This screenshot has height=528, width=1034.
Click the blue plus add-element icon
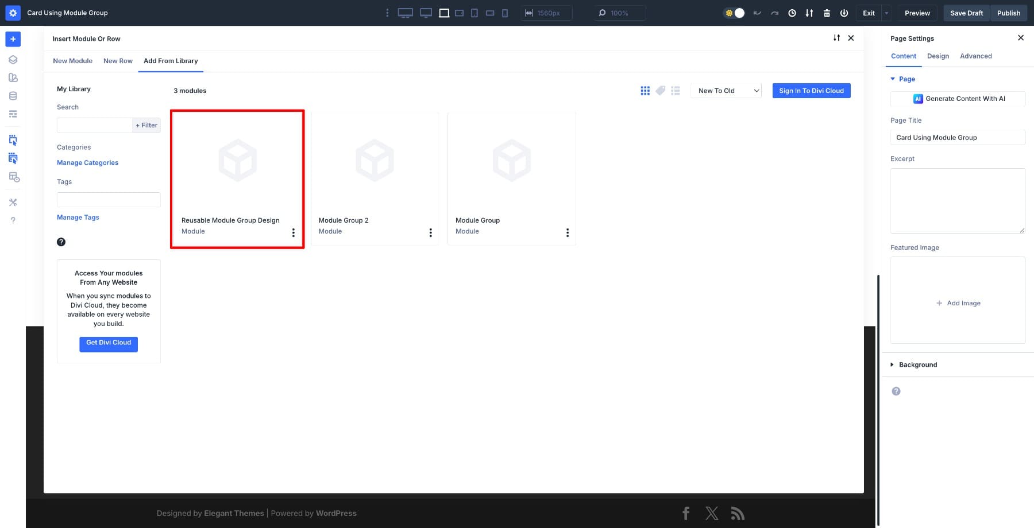click(13, 39)
